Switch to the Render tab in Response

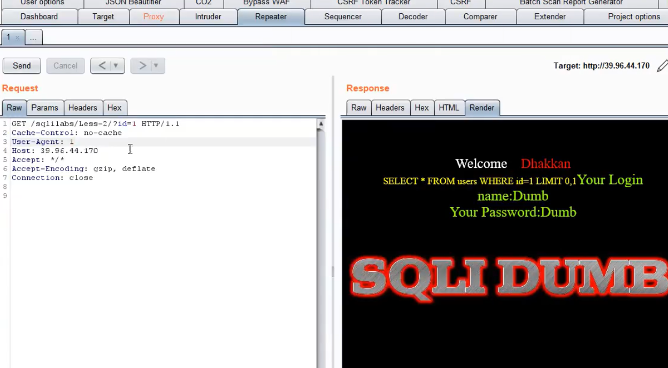[482, 108]
